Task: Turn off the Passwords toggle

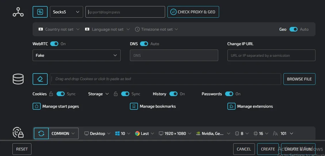Action: (x=229, y=94)
